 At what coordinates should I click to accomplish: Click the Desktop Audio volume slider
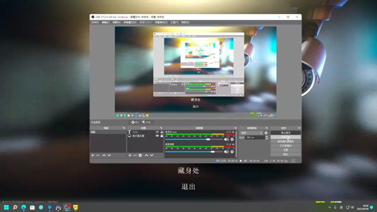pos(194,152)
